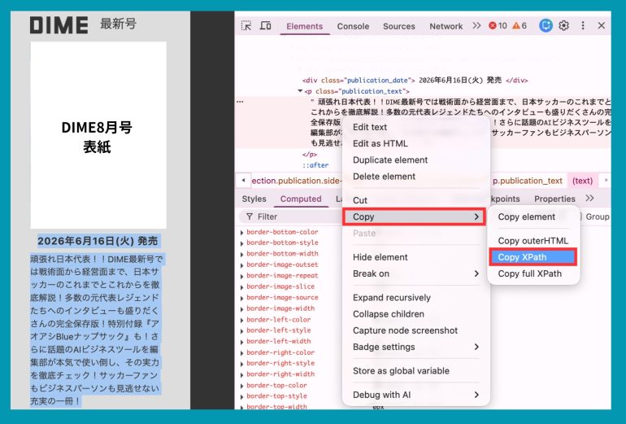626x424 pixels.
Task: Select the publication_date div node
Action: [x=415, y=81]
